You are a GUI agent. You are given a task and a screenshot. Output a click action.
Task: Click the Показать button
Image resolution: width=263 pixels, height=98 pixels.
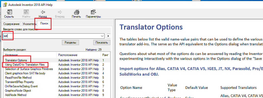coord(102,43)
